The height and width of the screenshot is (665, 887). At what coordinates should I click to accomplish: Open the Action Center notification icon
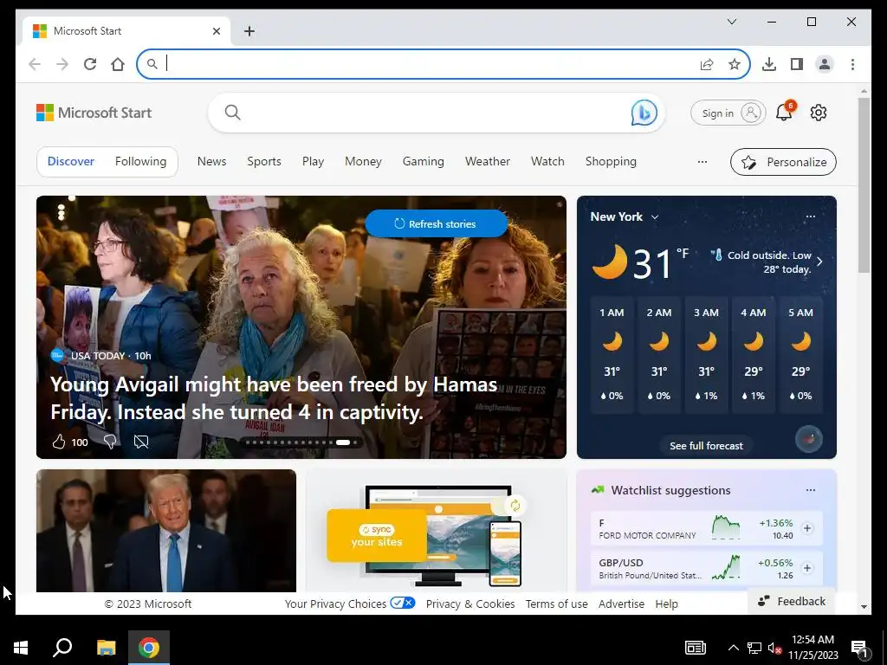tap(859, 649)
